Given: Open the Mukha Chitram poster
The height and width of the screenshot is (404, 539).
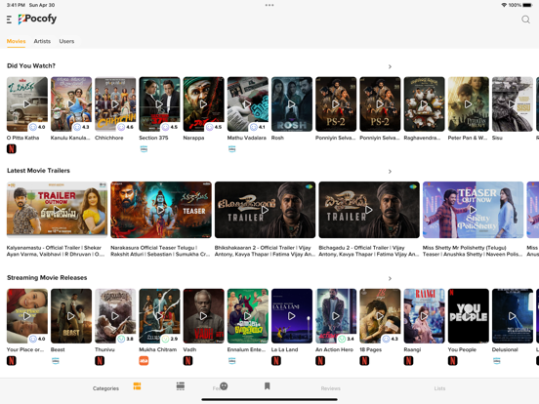Looking at the screenshot, I should [159, 316].
